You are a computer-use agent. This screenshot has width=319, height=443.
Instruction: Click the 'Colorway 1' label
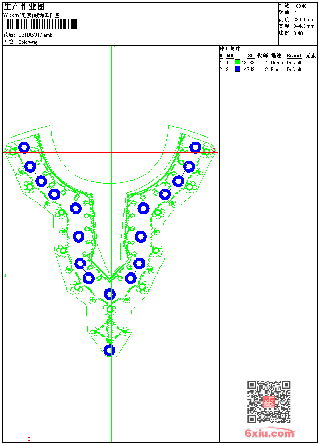click(30, 42)
